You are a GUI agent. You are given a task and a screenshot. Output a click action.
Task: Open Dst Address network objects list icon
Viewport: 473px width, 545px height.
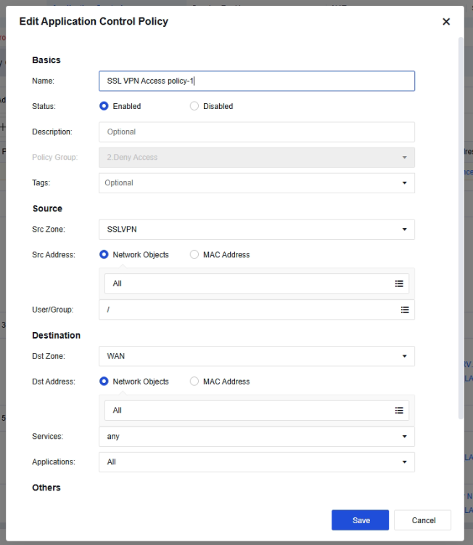[399, 411]
